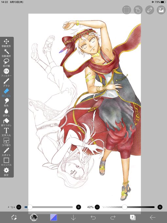Select the 投げ縄 lasso tool
167x223 pixels.
pos(6,63)
